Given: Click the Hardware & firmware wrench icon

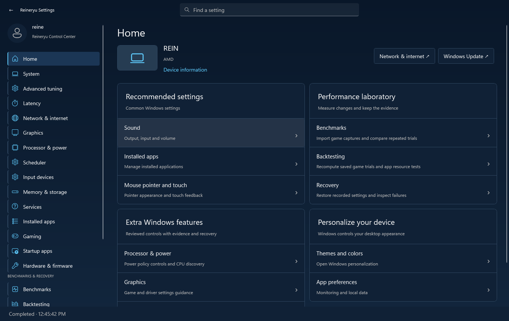Looking at the screenshot, I should [15, 266].
